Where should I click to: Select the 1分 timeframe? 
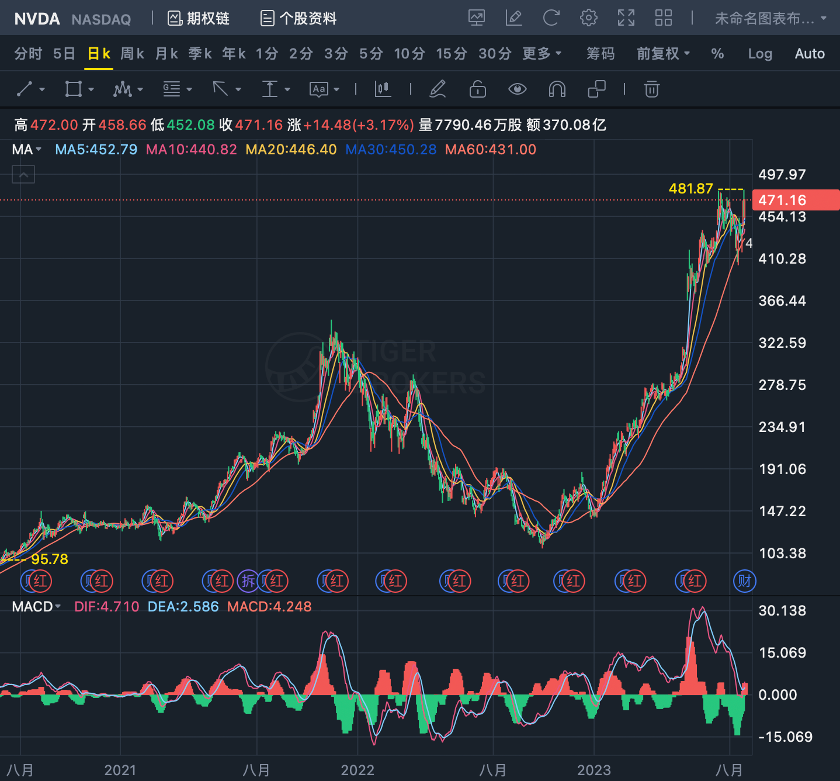267,54
